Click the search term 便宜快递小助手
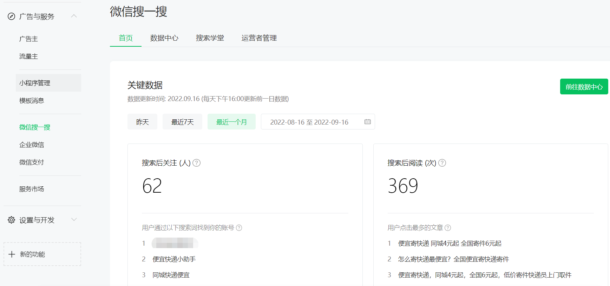This screenshot has height=286, width=610. 174,259
